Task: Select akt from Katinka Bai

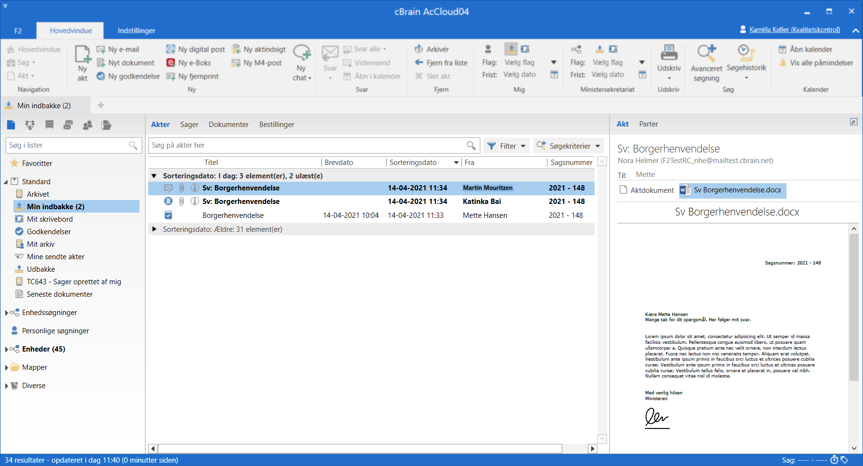Action: tap(371, 202)
